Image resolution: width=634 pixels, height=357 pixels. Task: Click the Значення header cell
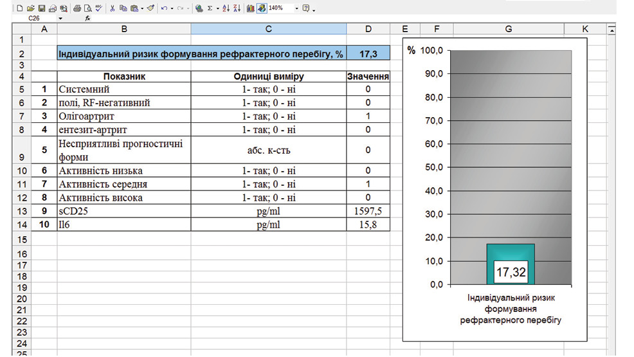[x=368, y=77]
